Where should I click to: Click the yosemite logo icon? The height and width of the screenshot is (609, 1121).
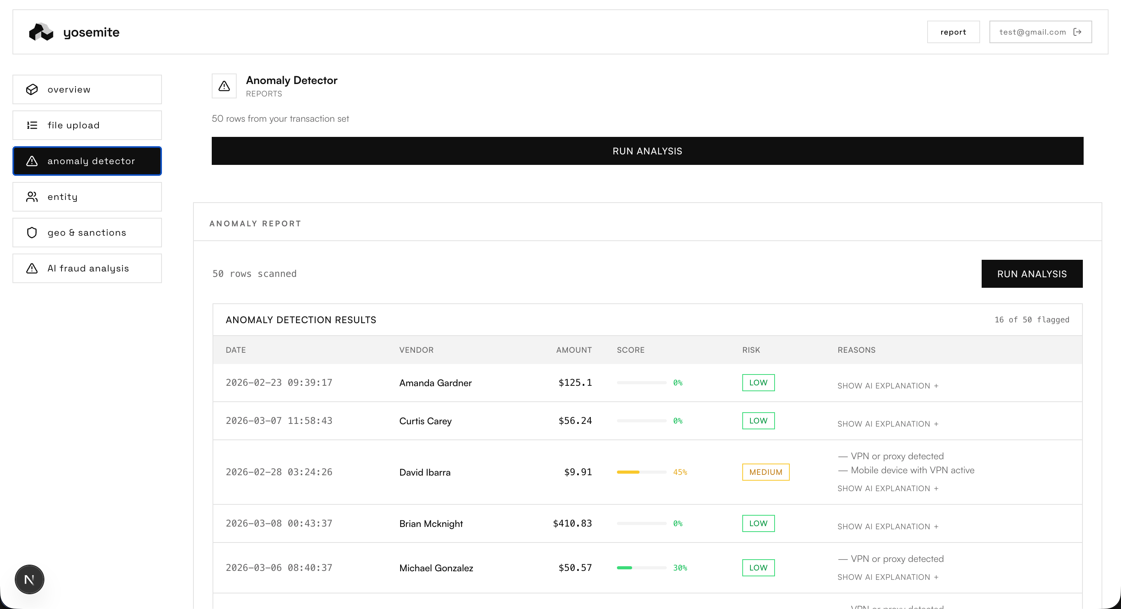41,32
